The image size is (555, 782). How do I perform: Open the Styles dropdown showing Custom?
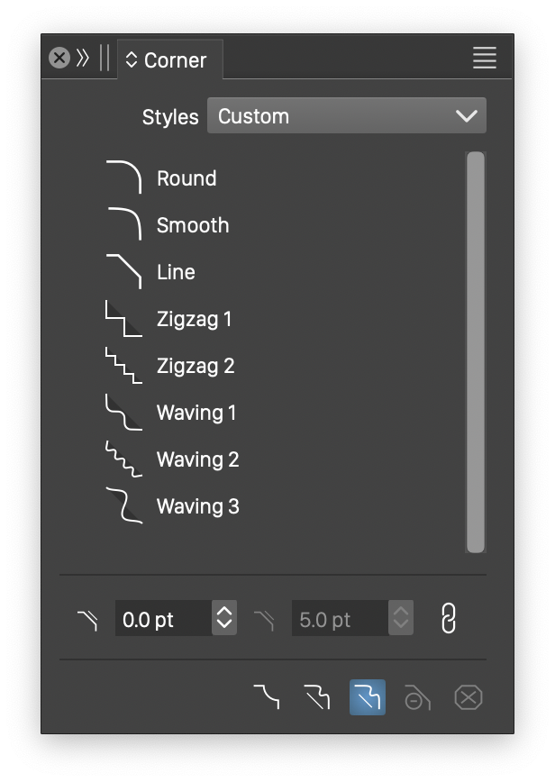347,116
